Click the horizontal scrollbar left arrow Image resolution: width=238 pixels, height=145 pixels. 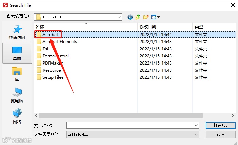[36, 115]
